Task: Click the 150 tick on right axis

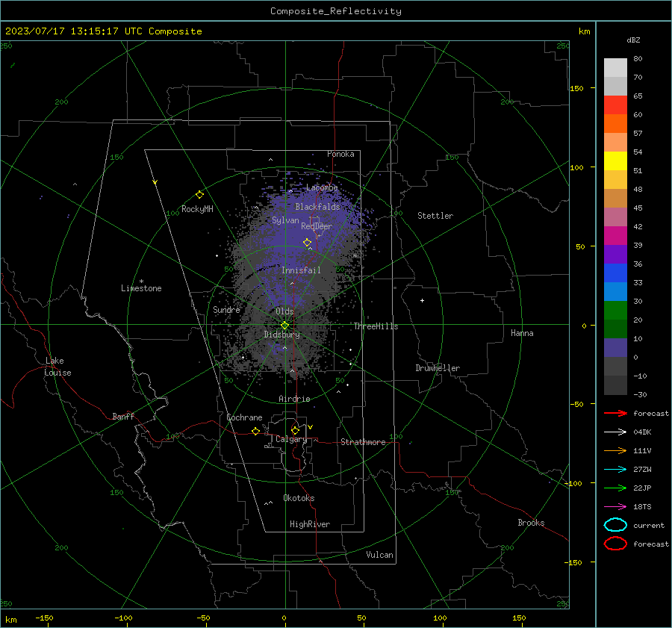Action: tap(576, 88)
